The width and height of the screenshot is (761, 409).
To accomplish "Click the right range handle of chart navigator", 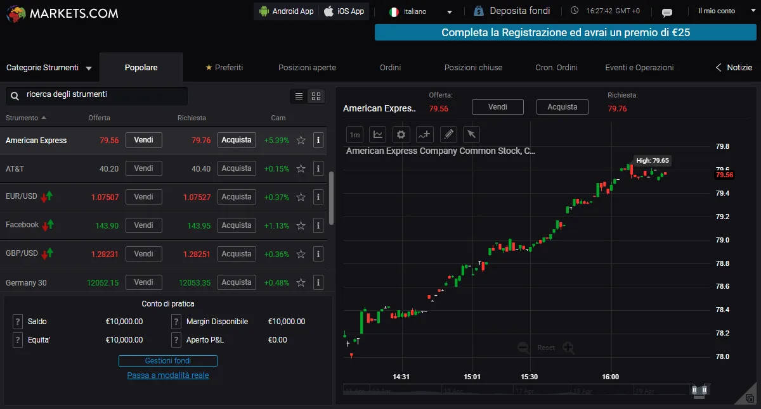I will 705,390.
